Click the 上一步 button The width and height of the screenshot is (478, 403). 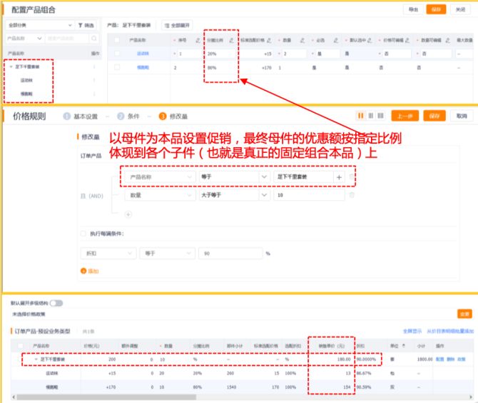(405, 116)
